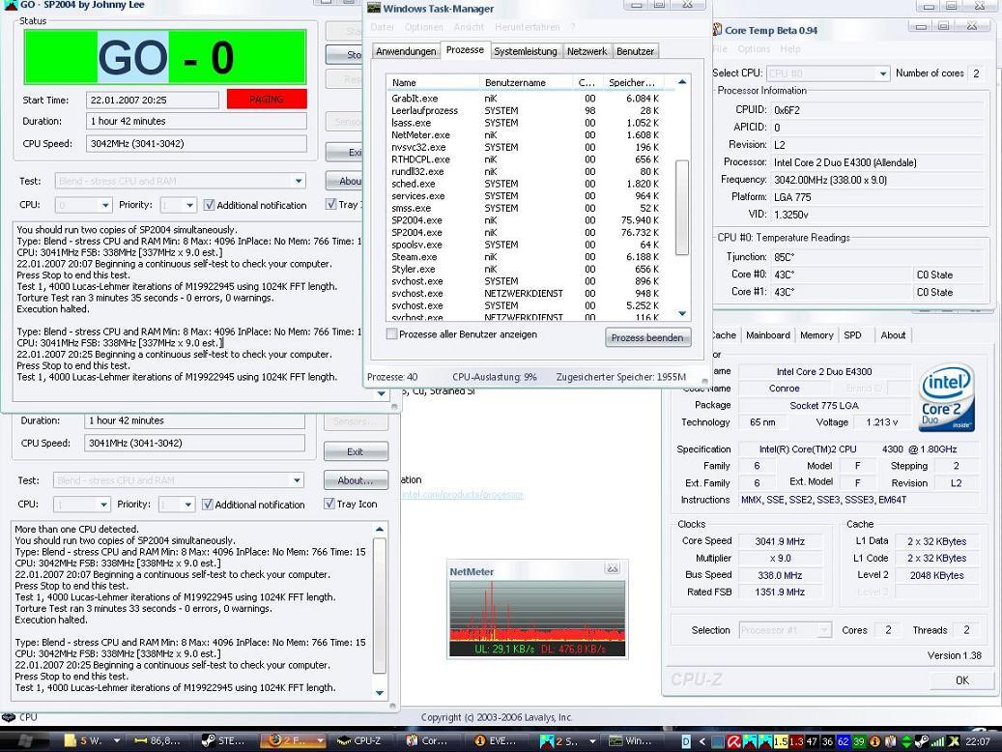Switch to Benutzer tab

click(x=635, y=51)
